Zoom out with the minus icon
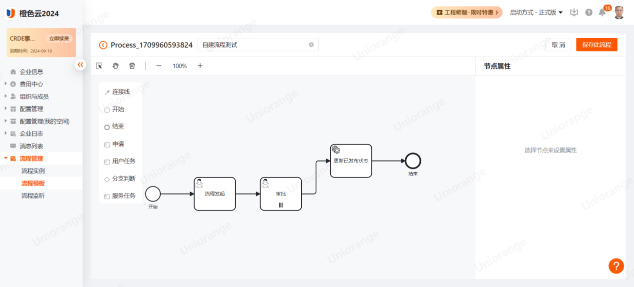The height and width of the screenshot is (287, 634). pyautogui.click(x=159, y=66)
